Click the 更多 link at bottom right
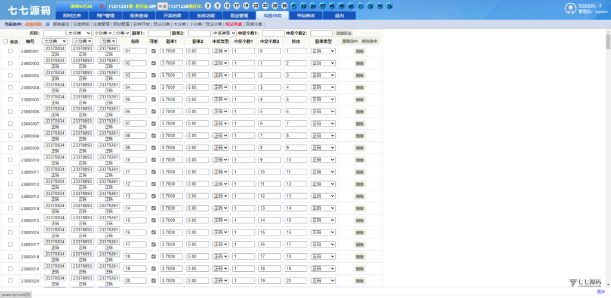The width and height of the screenshot is (611, 298). coord(601,291)
